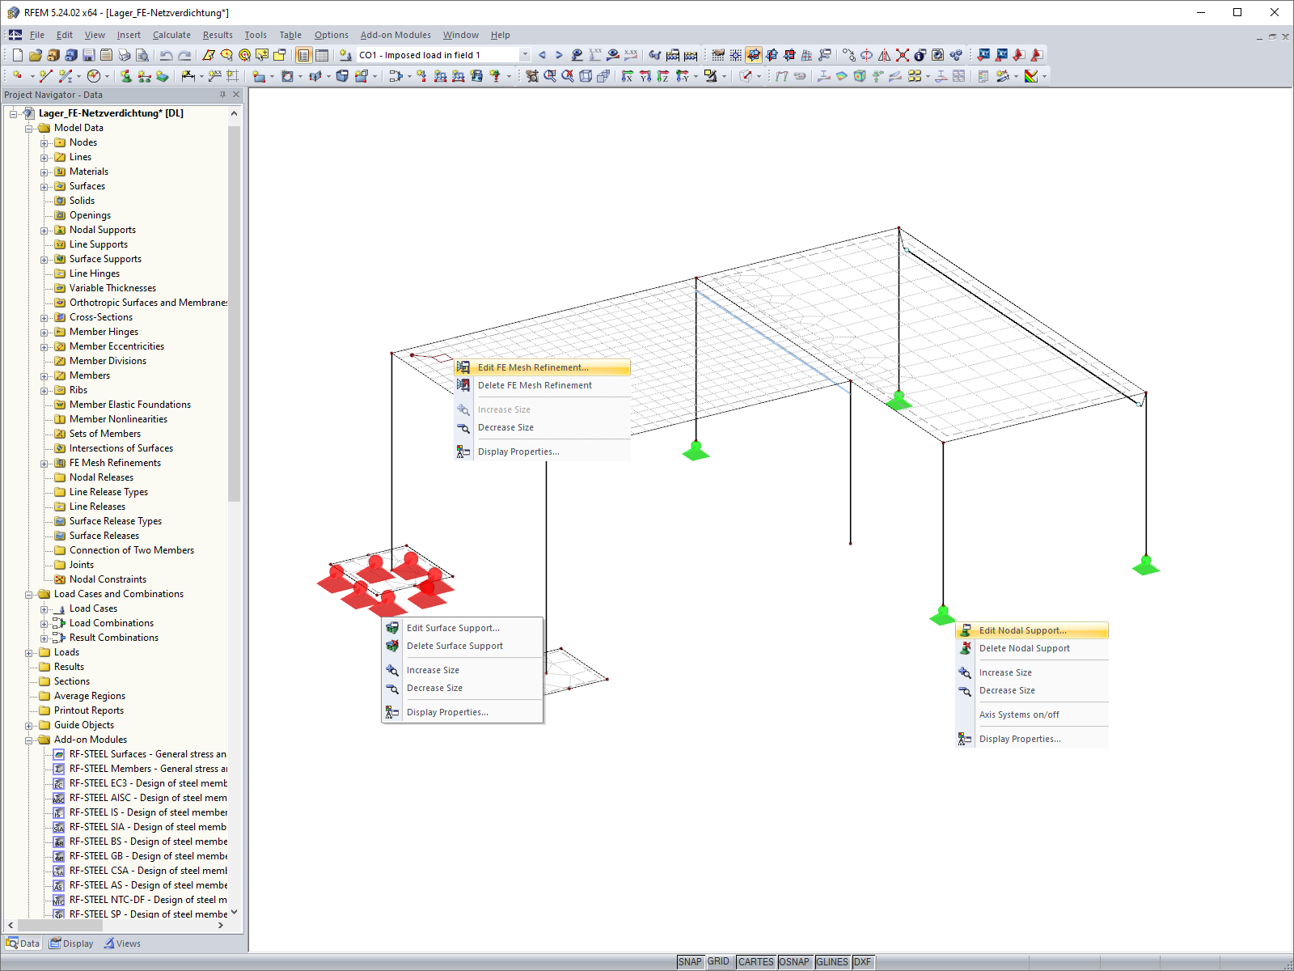This screenshot has width=1294, height=971.
Task: Go to the next load case arrow
Action: pos(559,55)
